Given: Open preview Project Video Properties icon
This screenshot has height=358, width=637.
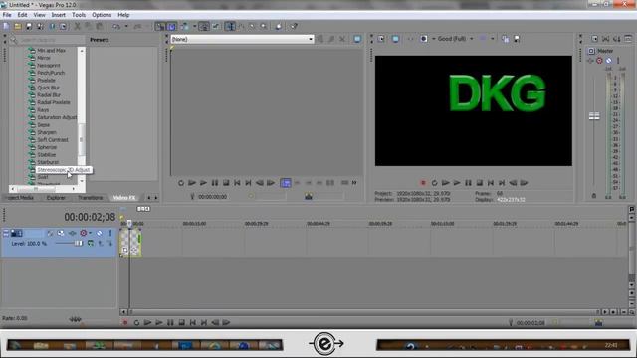Looking at the screenshot, I should click(381, 39).
